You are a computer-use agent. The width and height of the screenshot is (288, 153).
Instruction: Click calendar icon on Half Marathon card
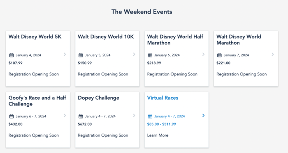150,55
